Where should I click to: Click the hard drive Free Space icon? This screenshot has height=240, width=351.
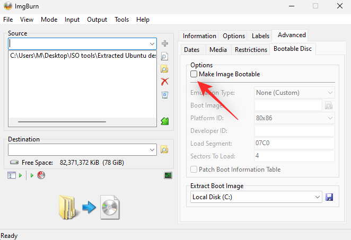14,162
